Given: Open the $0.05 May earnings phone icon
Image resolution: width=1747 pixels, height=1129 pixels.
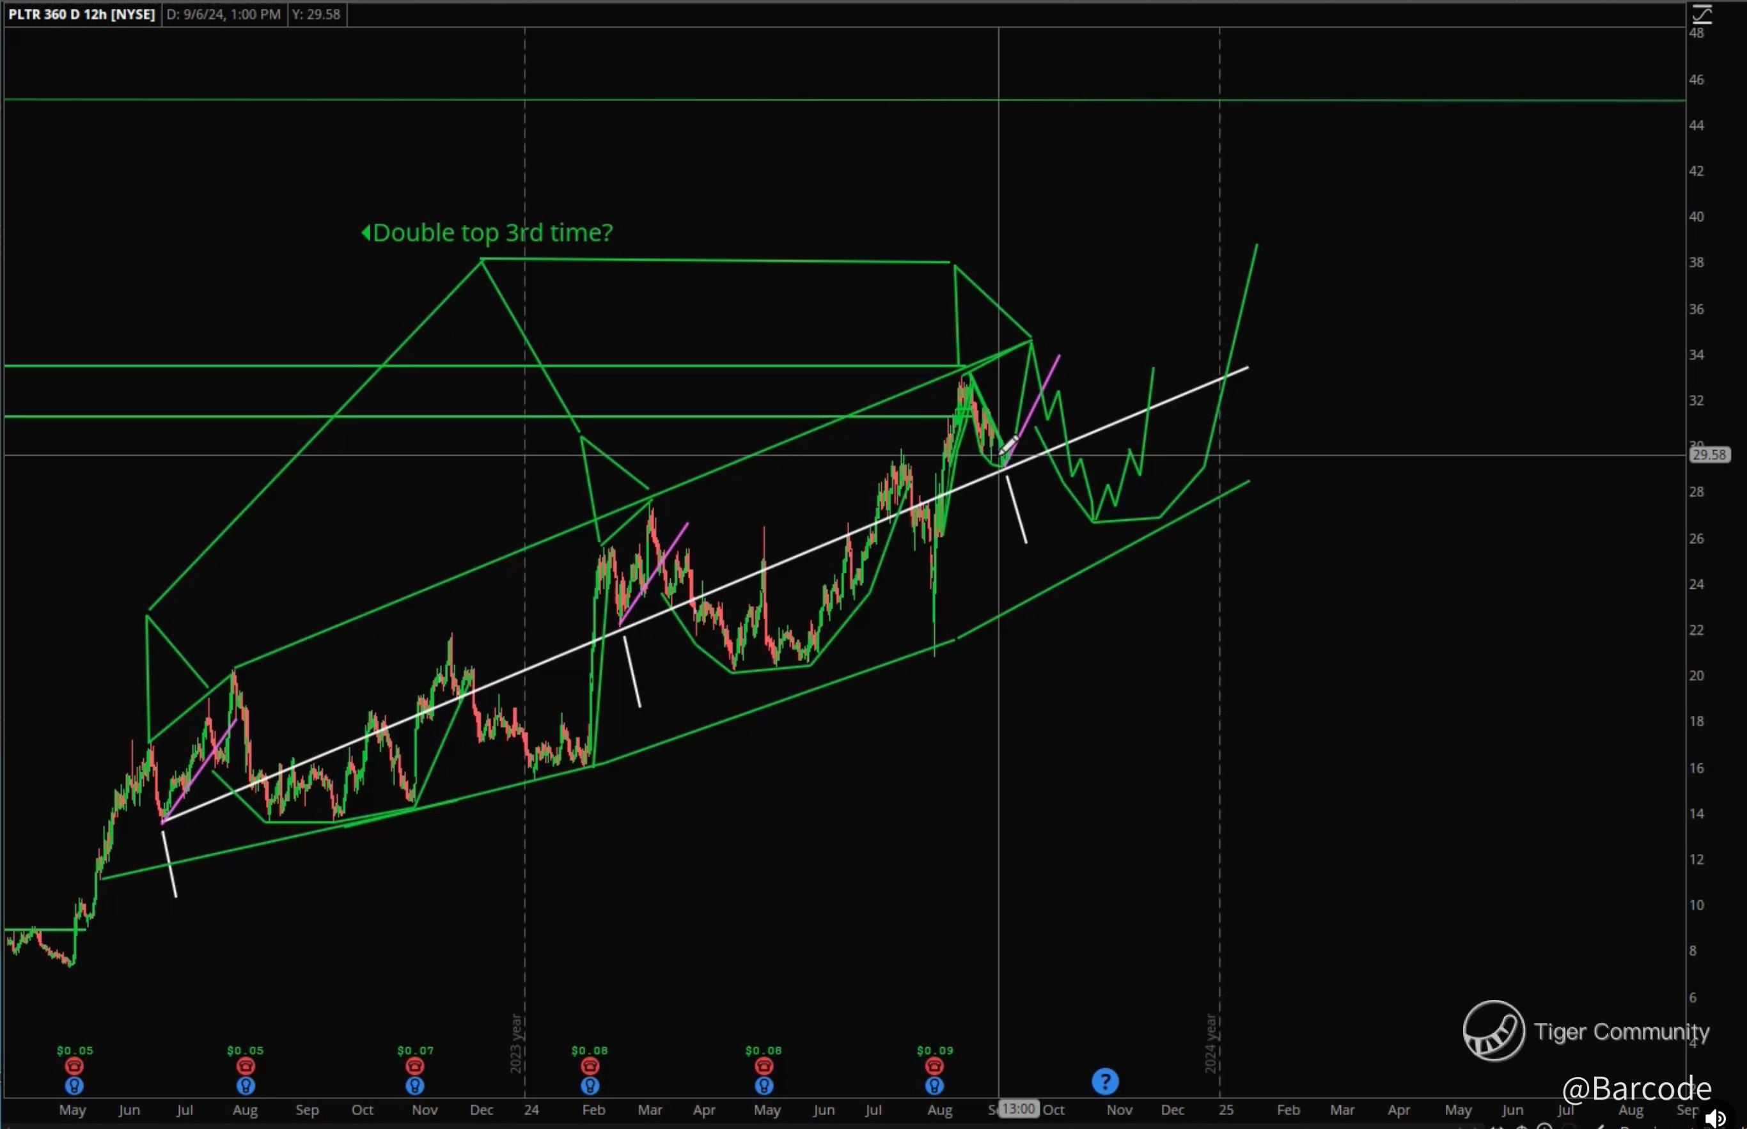Looking at the screenshot, I should tap(74, 1066).
